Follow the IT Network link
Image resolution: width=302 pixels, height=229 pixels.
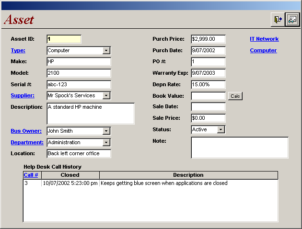click(x=264, y=39)
